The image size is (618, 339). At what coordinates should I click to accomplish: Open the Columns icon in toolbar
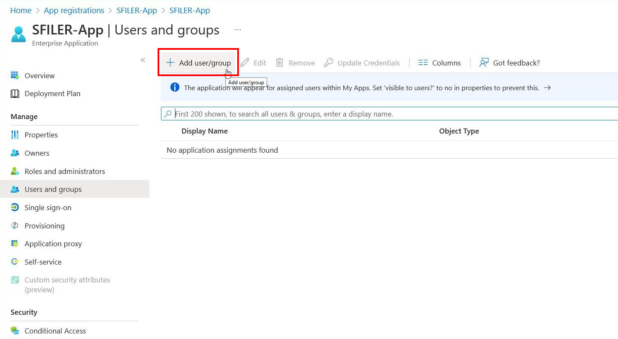[423, 63]
